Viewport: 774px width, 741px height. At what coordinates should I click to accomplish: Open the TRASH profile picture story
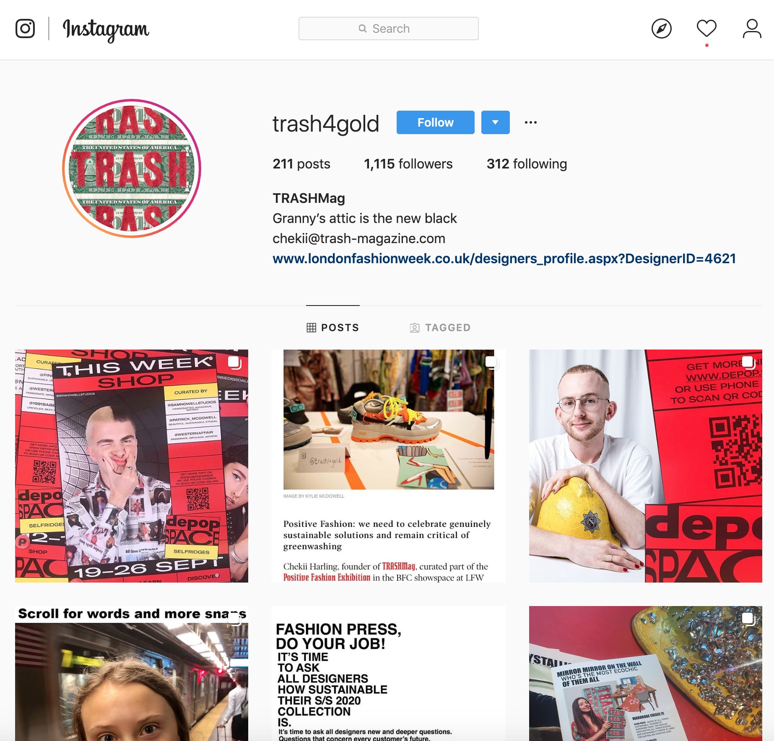132,168
